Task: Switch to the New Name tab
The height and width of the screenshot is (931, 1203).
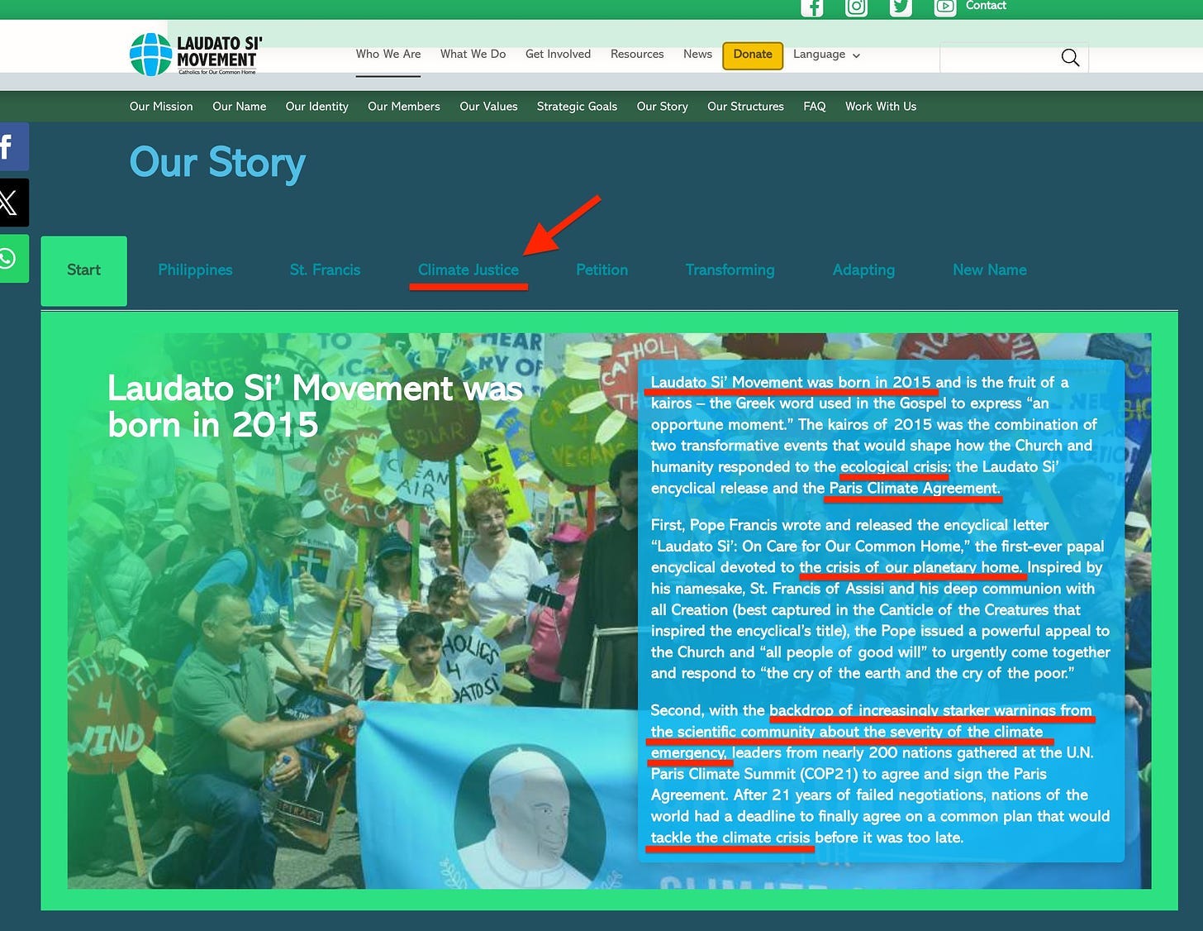Action: click(x=990, y=270)
